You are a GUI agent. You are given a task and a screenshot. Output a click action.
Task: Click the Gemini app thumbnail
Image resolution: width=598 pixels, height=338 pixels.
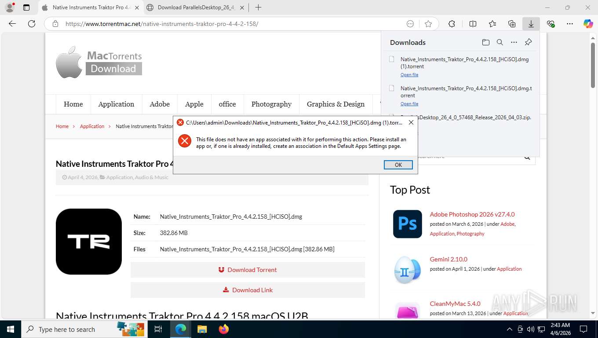click(408, 269)
